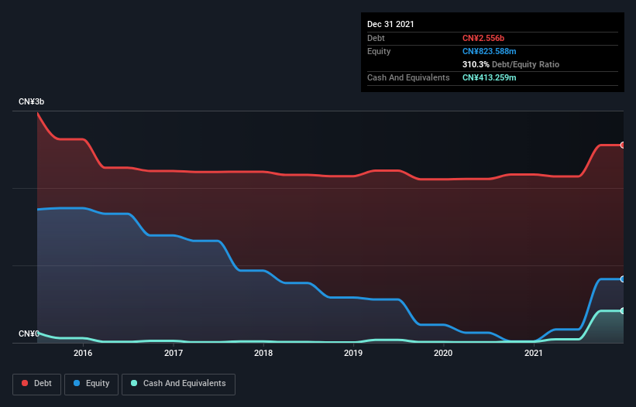Click the CN¥2.556b debt value

pos(483,38)
